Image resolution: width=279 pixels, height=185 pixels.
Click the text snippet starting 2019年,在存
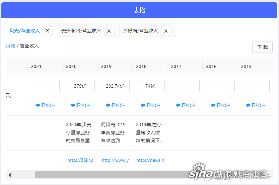[x=149, y=133]
